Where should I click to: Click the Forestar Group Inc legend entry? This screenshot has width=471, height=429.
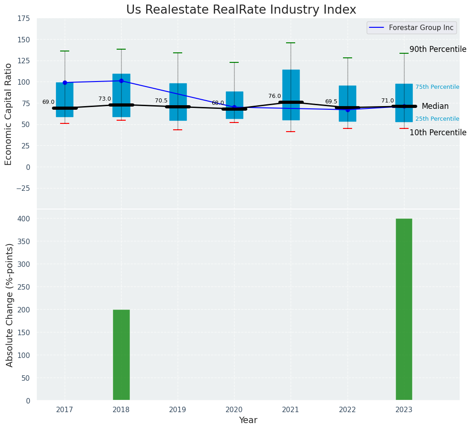tap(421, 28)
